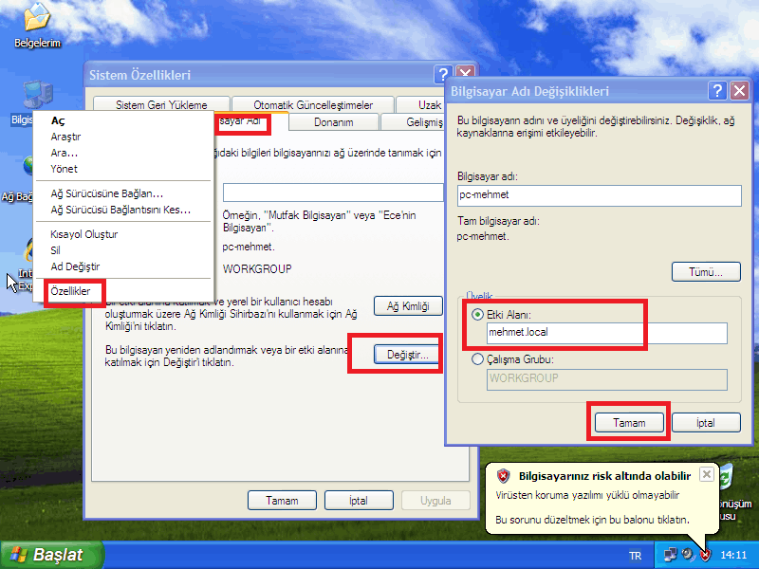The width and height of the screenshot is (759, 569).
Task: Choose Özellikler from the context menu
Action: [70, 292]
